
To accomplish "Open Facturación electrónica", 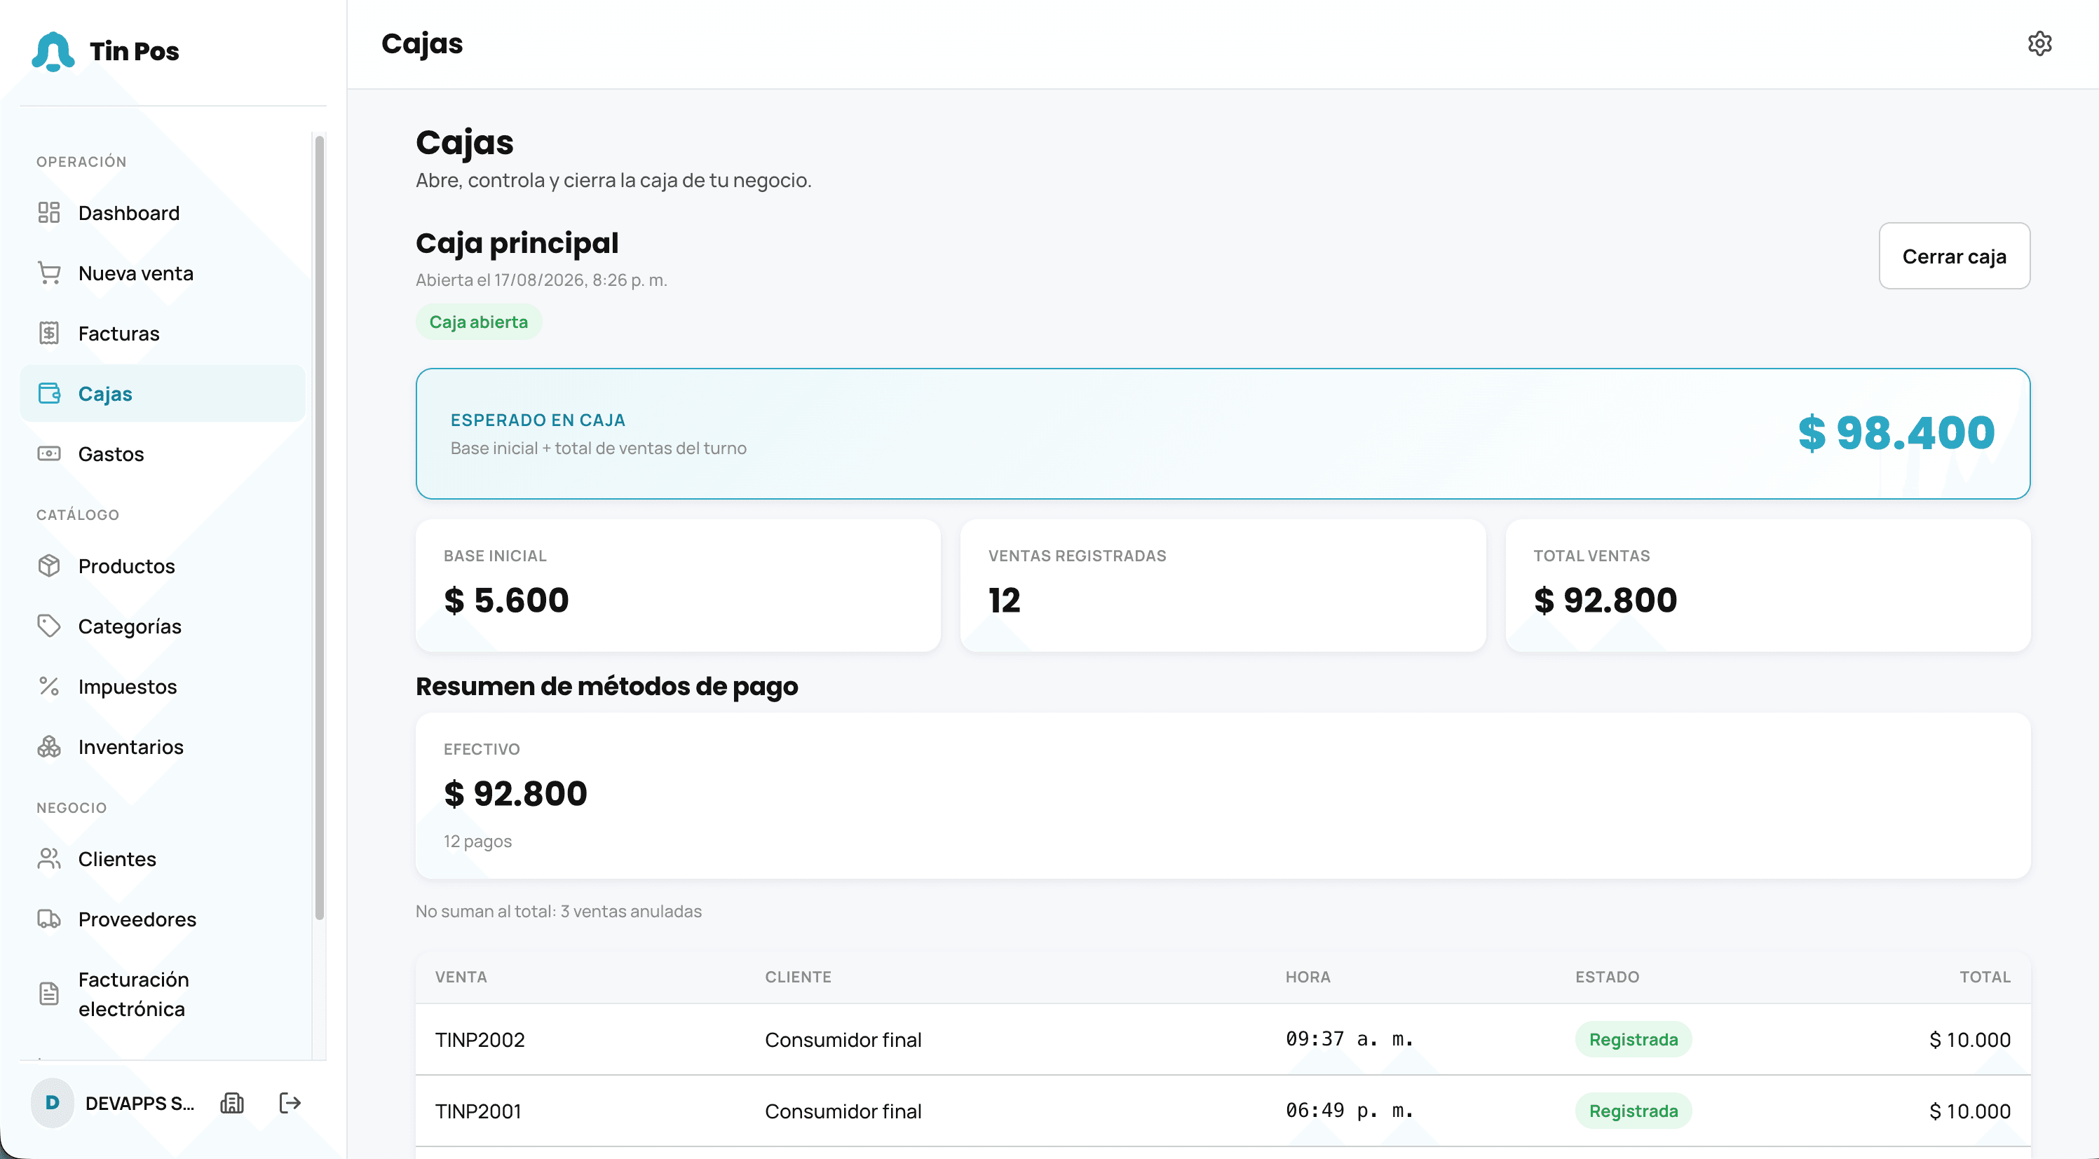I will 163,994.
